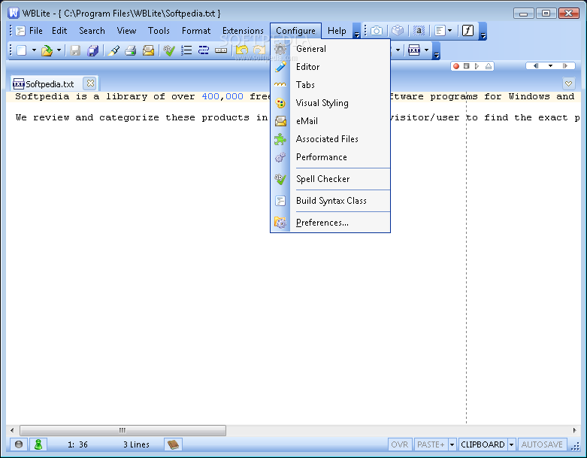Click the undo arrow icon
Screen dimensions: 587x458
242,50
